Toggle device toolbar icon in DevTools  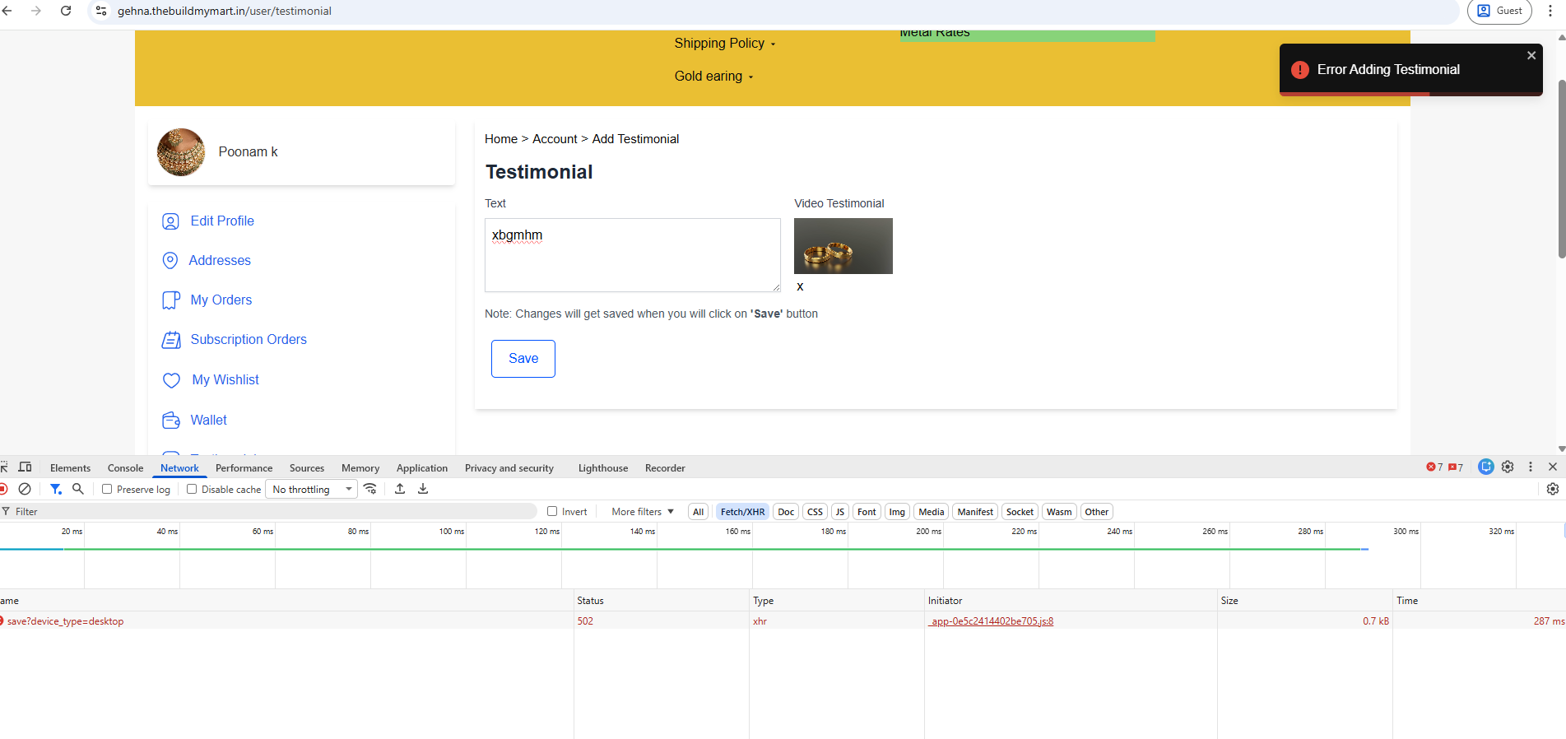[26, 467]
